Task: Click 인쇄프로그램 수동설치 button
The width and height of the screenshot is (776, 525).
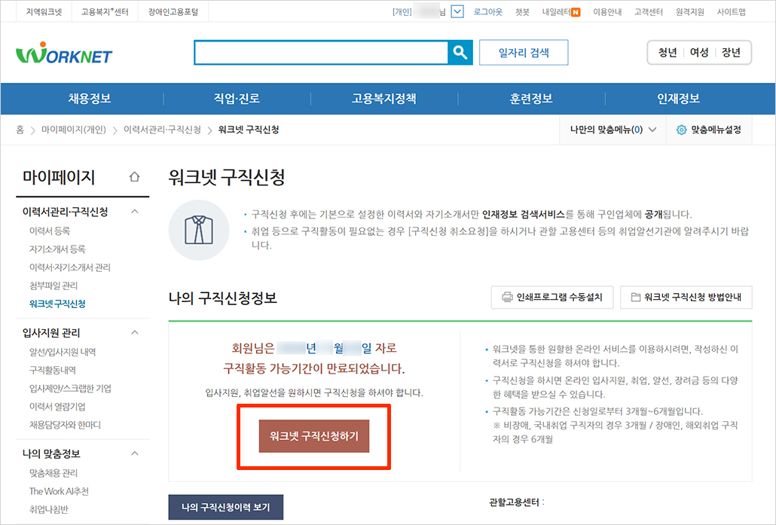Action: coord(552,298)
